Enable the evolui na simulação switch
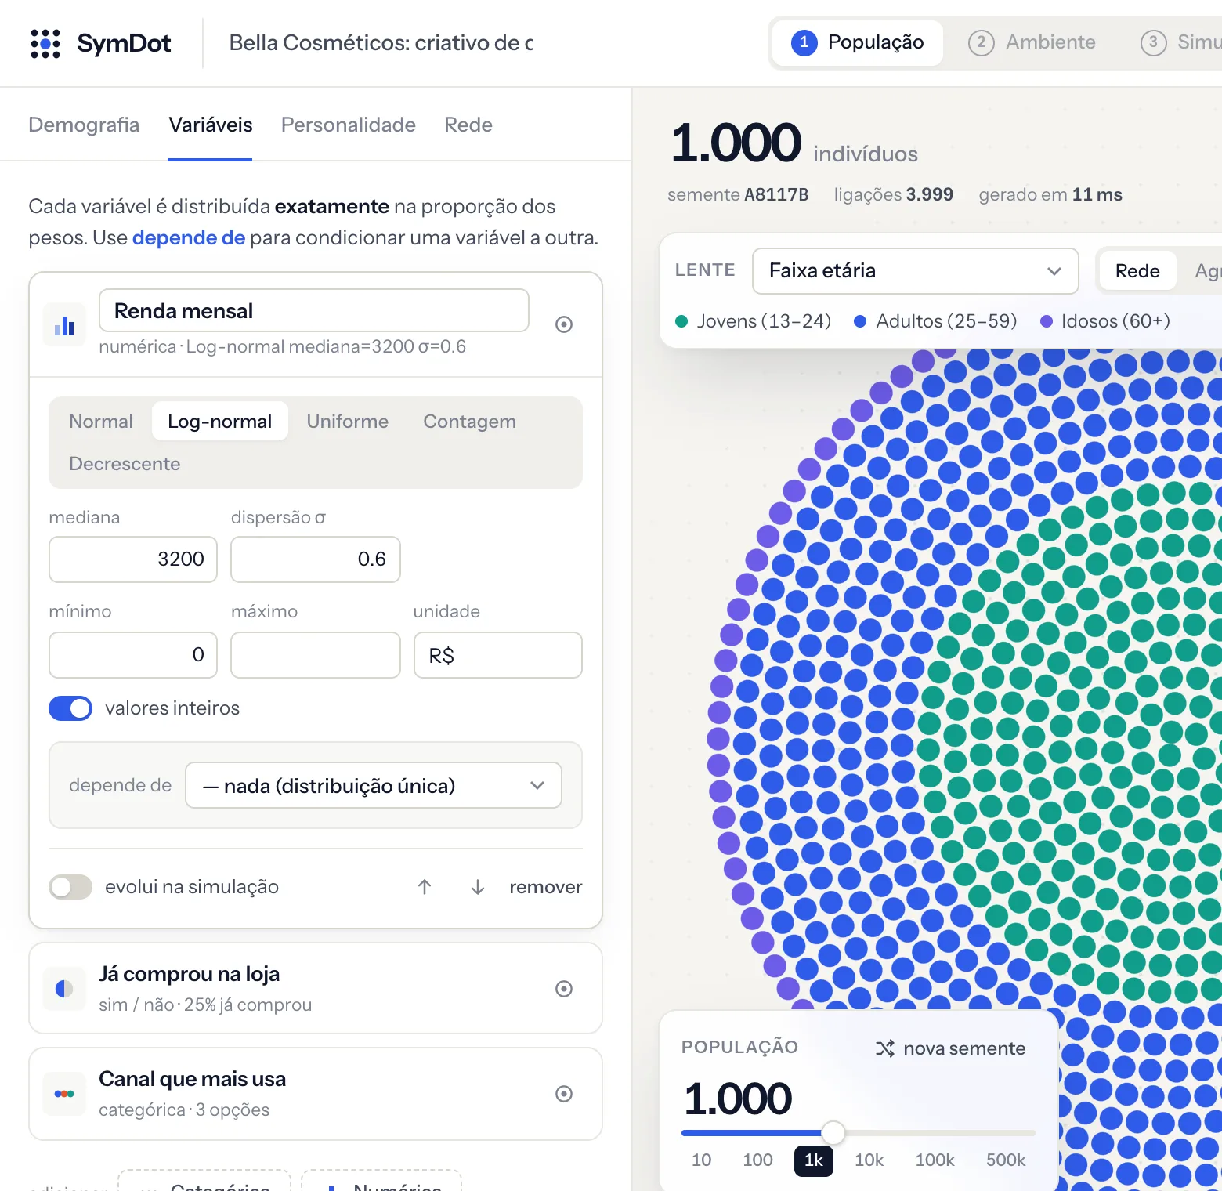This screenshot has height=1191, width=1222. (x=70, y=887)
